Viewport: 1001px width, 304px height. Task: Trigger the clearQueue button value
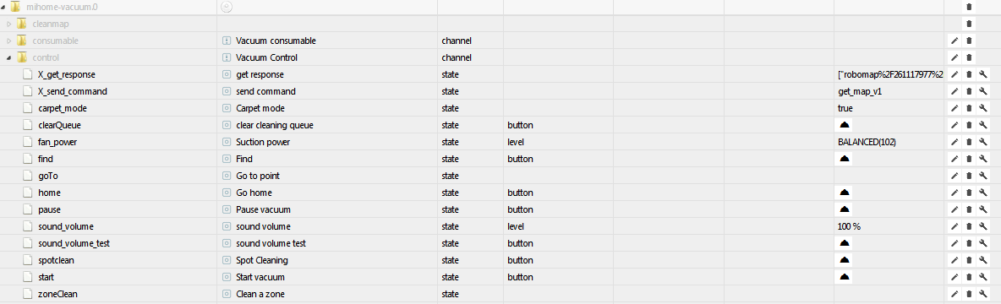pyautogui.click(x=845, y=125)
